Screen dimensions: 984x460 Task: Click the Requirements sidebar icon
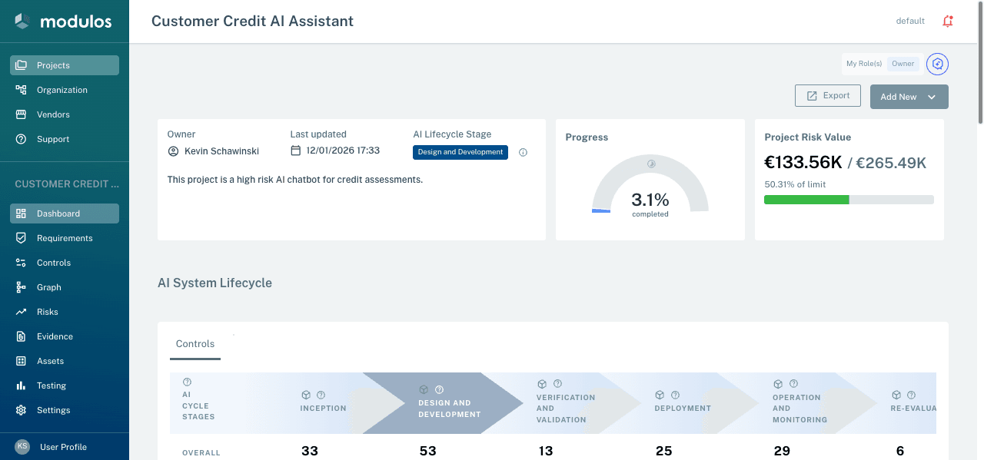(x=24, y=237)
